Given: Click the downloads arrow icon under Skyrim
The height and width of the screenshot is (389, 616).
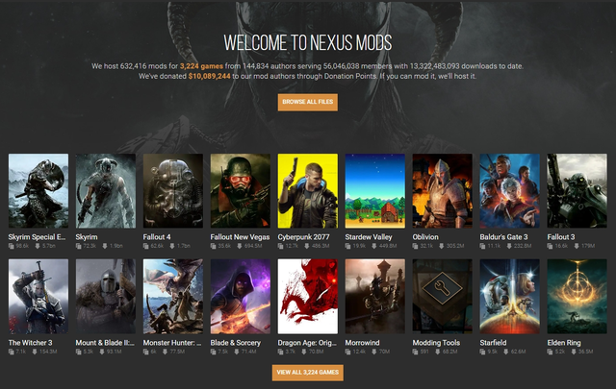Looking at the screenshot, I should click(105, 246).
